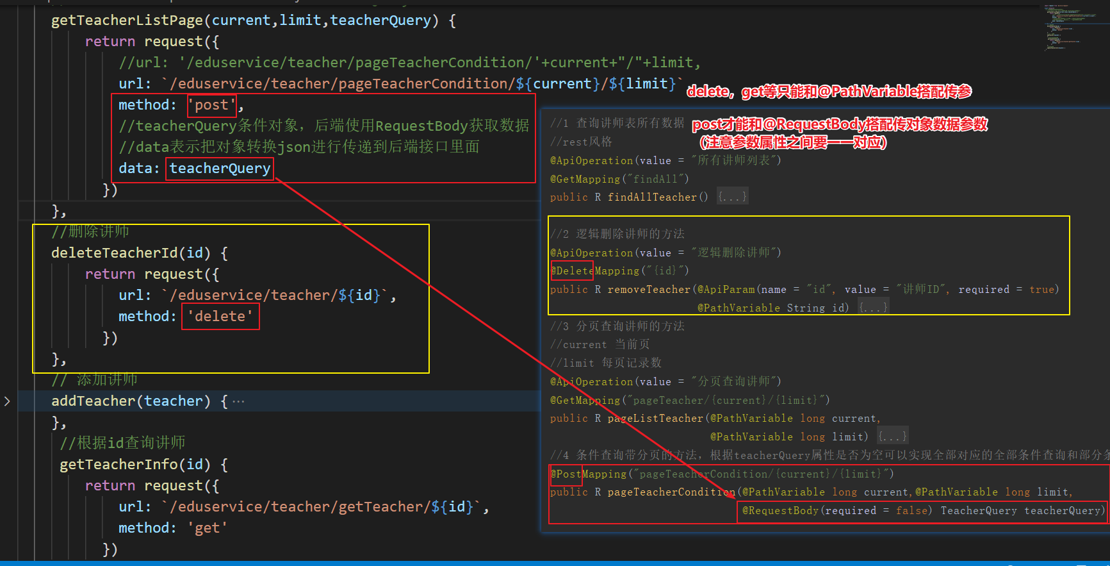The height and width of the screenshot is (566, 1110).
Task: Click the // 添加讲师 comment
Action: tap(94, 379)
